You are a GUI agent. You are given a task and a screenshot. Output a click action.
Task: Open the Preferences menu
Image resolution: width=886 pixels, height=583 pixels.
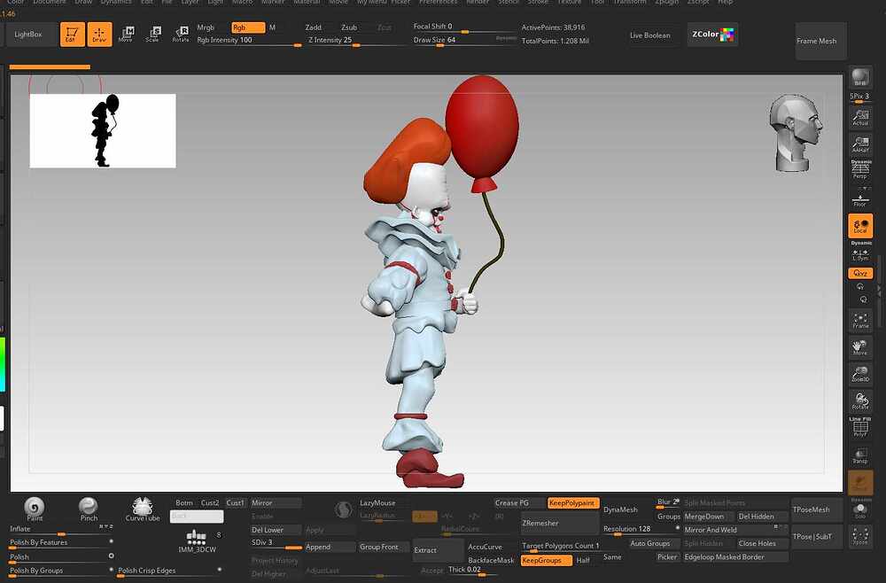(438, 3)
